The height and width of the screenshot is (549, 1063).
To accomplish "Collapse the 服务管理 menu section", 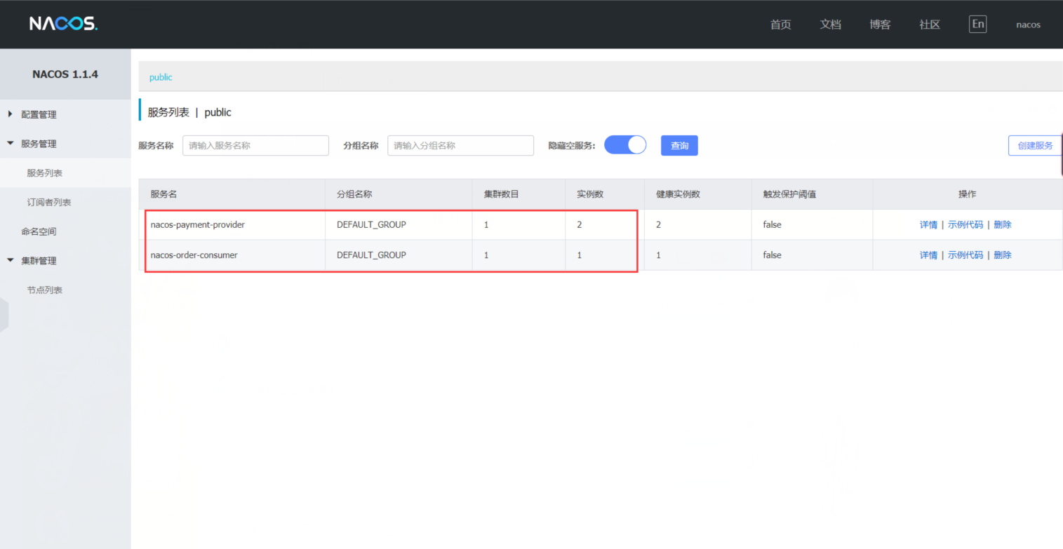I will click(10, 144).
